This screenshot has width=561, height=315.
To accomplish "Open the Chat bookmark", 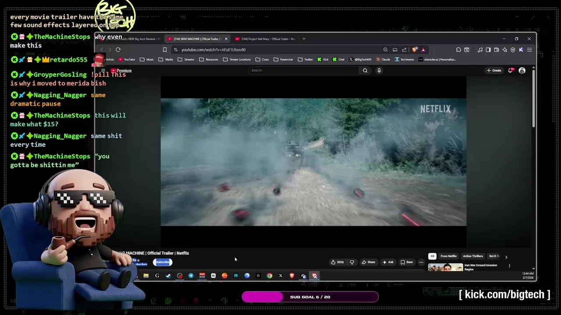I will pos(338,59).
